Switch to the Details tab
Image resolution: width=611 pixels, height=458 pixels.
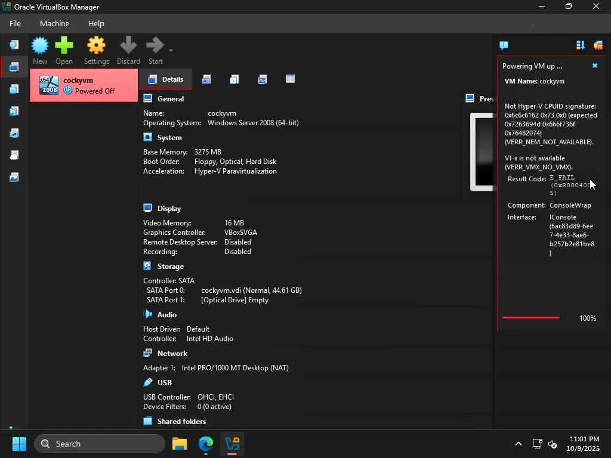(x=166, y=79)
